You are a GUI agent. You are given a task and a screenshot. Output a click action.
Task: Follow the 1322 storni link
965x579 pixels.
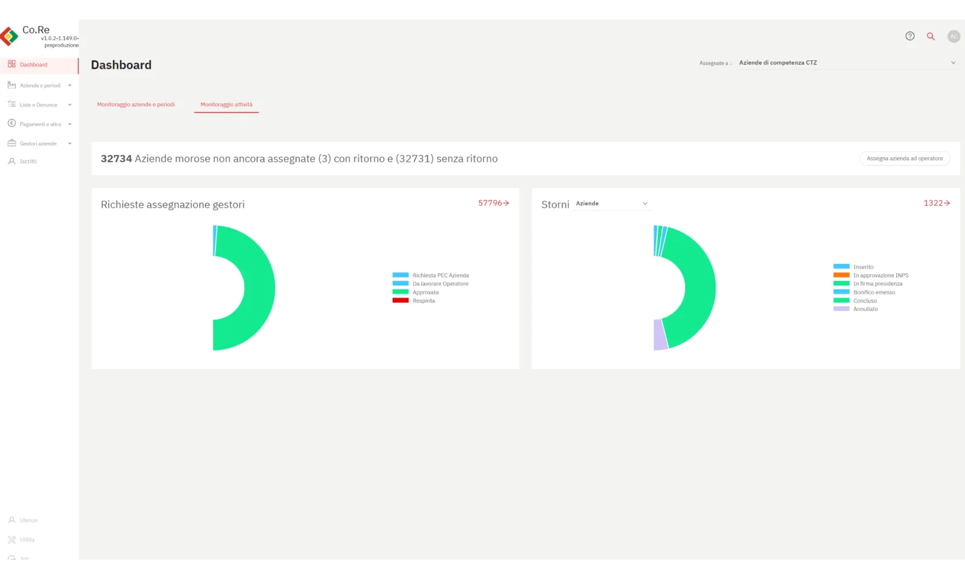[936, 203]
